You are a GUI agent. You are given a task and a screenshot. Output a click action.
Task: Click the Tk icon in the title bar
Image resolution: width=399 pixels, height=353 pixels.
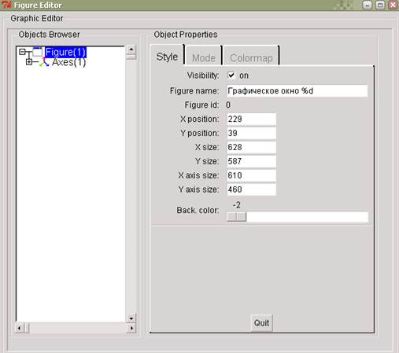pos(6,5)
